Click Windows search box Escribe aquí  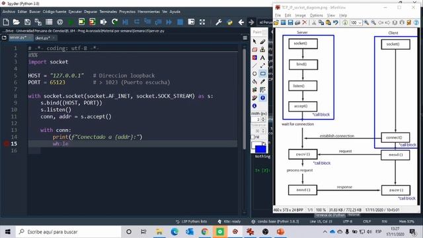coord(69,231)
